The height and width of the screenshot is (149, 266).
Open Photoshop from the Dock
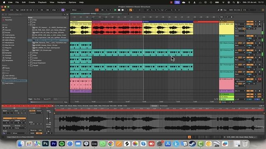click(x=45, y=144)
